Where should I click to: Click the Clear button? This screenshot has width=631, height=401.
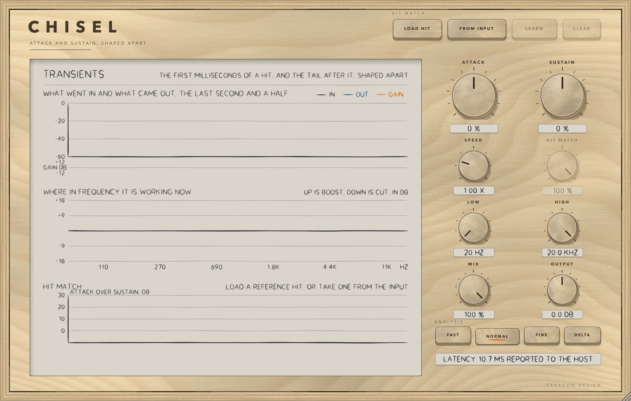[582, 29]
